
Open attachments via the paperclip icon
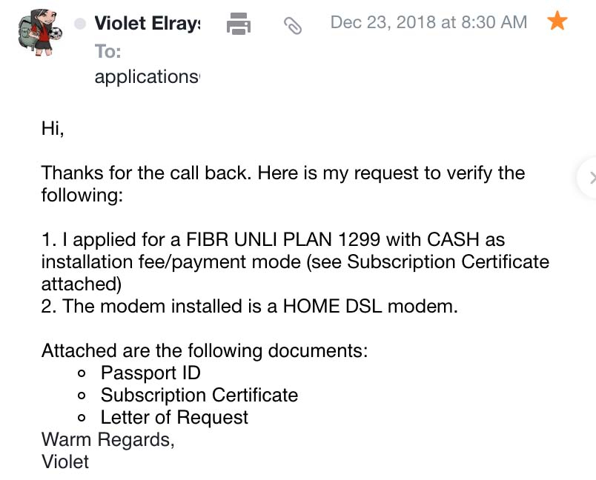click(293, 26)
